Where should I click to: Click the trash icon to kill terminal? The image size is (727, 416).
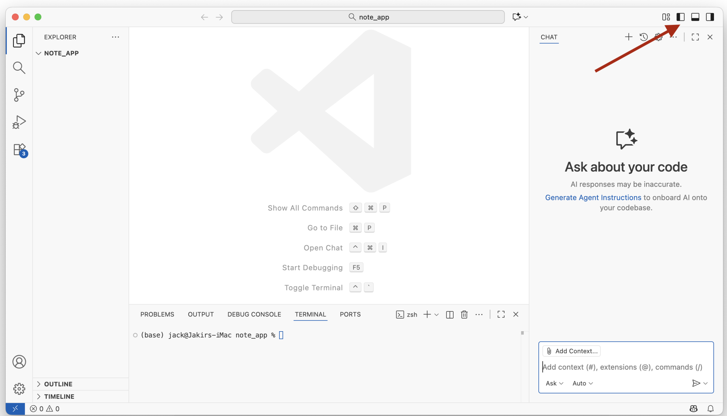pyautogui.click(x=464, y=314)
